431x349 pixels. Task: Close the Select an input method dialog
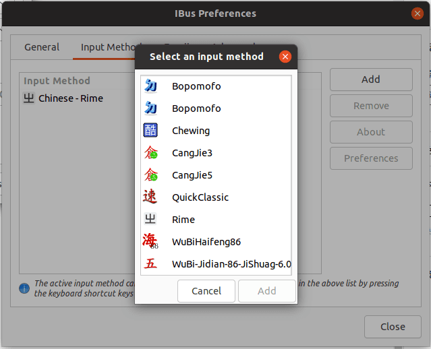click(285, 57)
